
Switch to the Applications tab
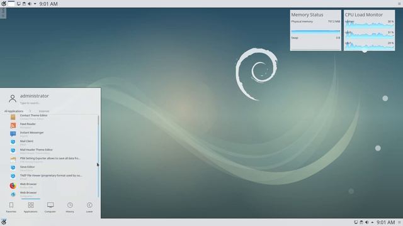[31, 208]
